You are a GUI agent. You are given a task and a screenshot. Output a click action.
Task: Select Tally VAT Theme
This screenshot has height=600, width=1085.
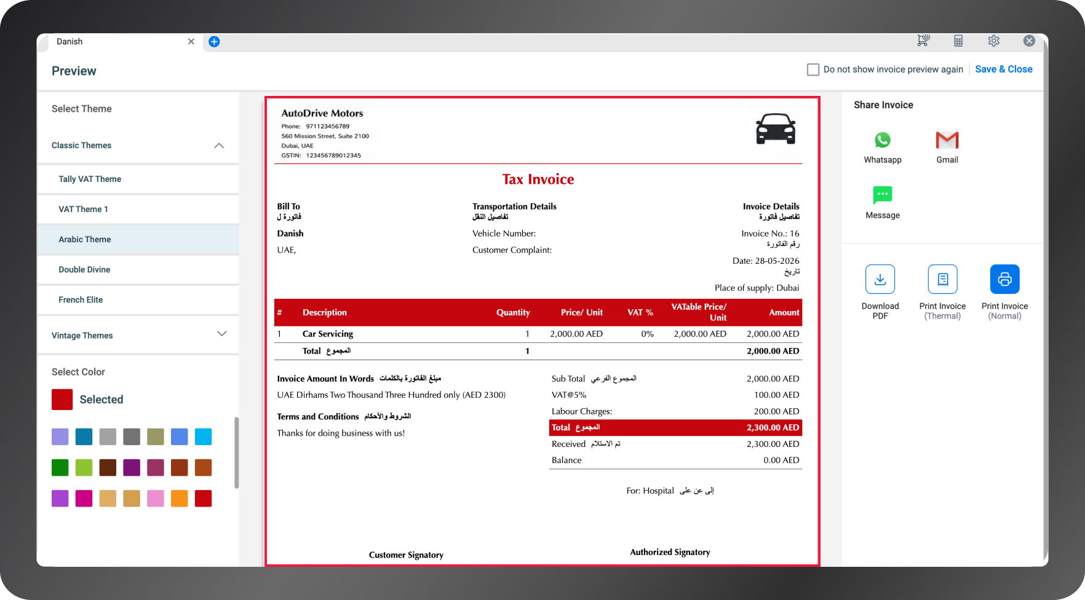[x=138, y=179]
